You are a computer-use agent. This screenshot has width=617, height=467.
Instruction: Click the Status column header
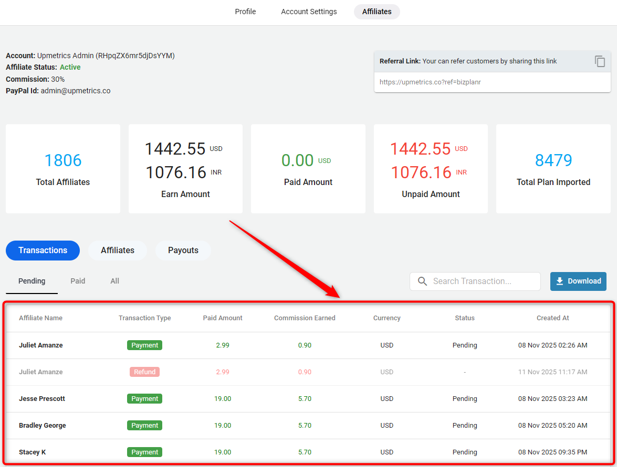[x=465, y=318]
